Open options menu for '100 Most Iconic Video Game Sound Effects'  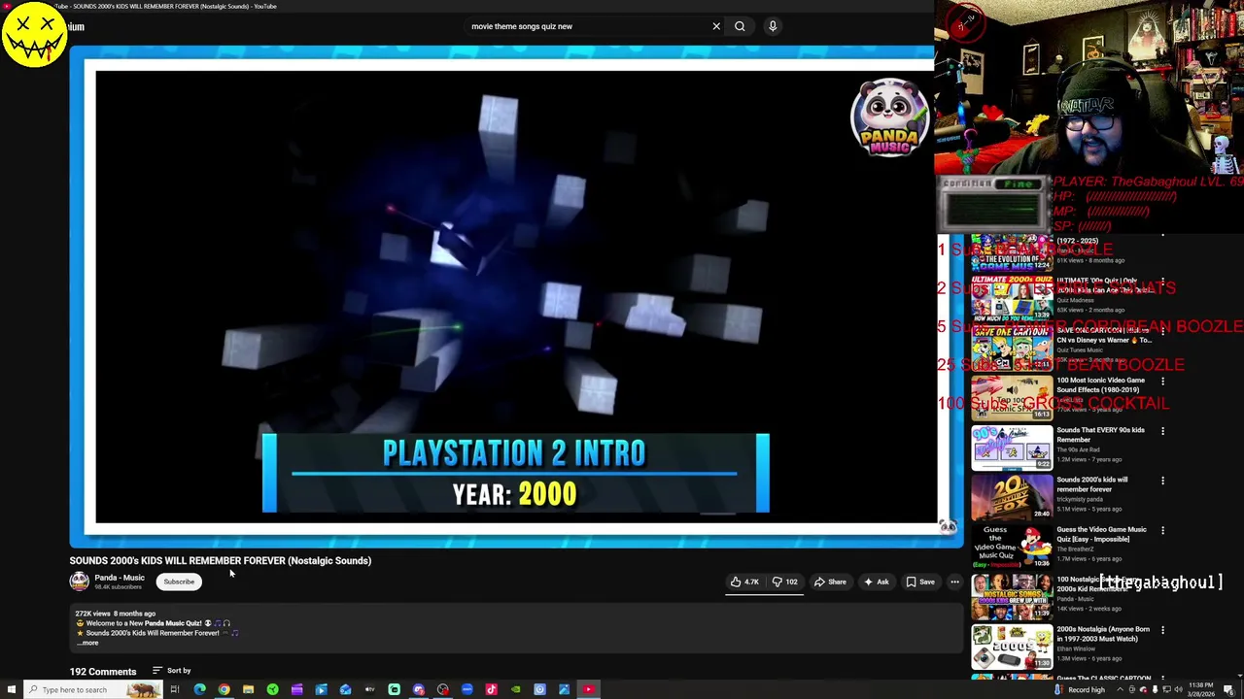[x=1162, y=382]
